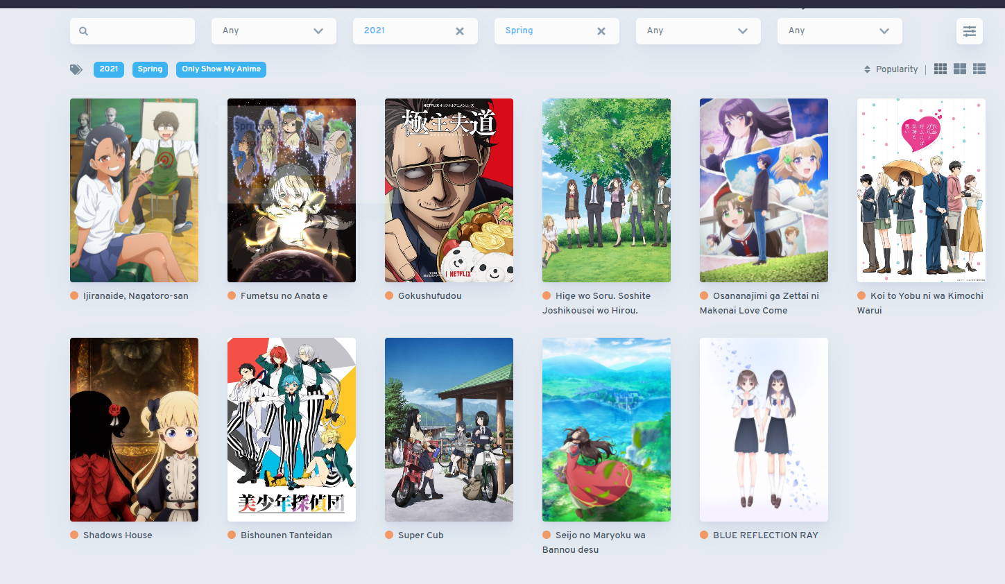Click the status dot for Seijo no Maryoku
Screen dimensions: 1005x584
pos(547,535)
